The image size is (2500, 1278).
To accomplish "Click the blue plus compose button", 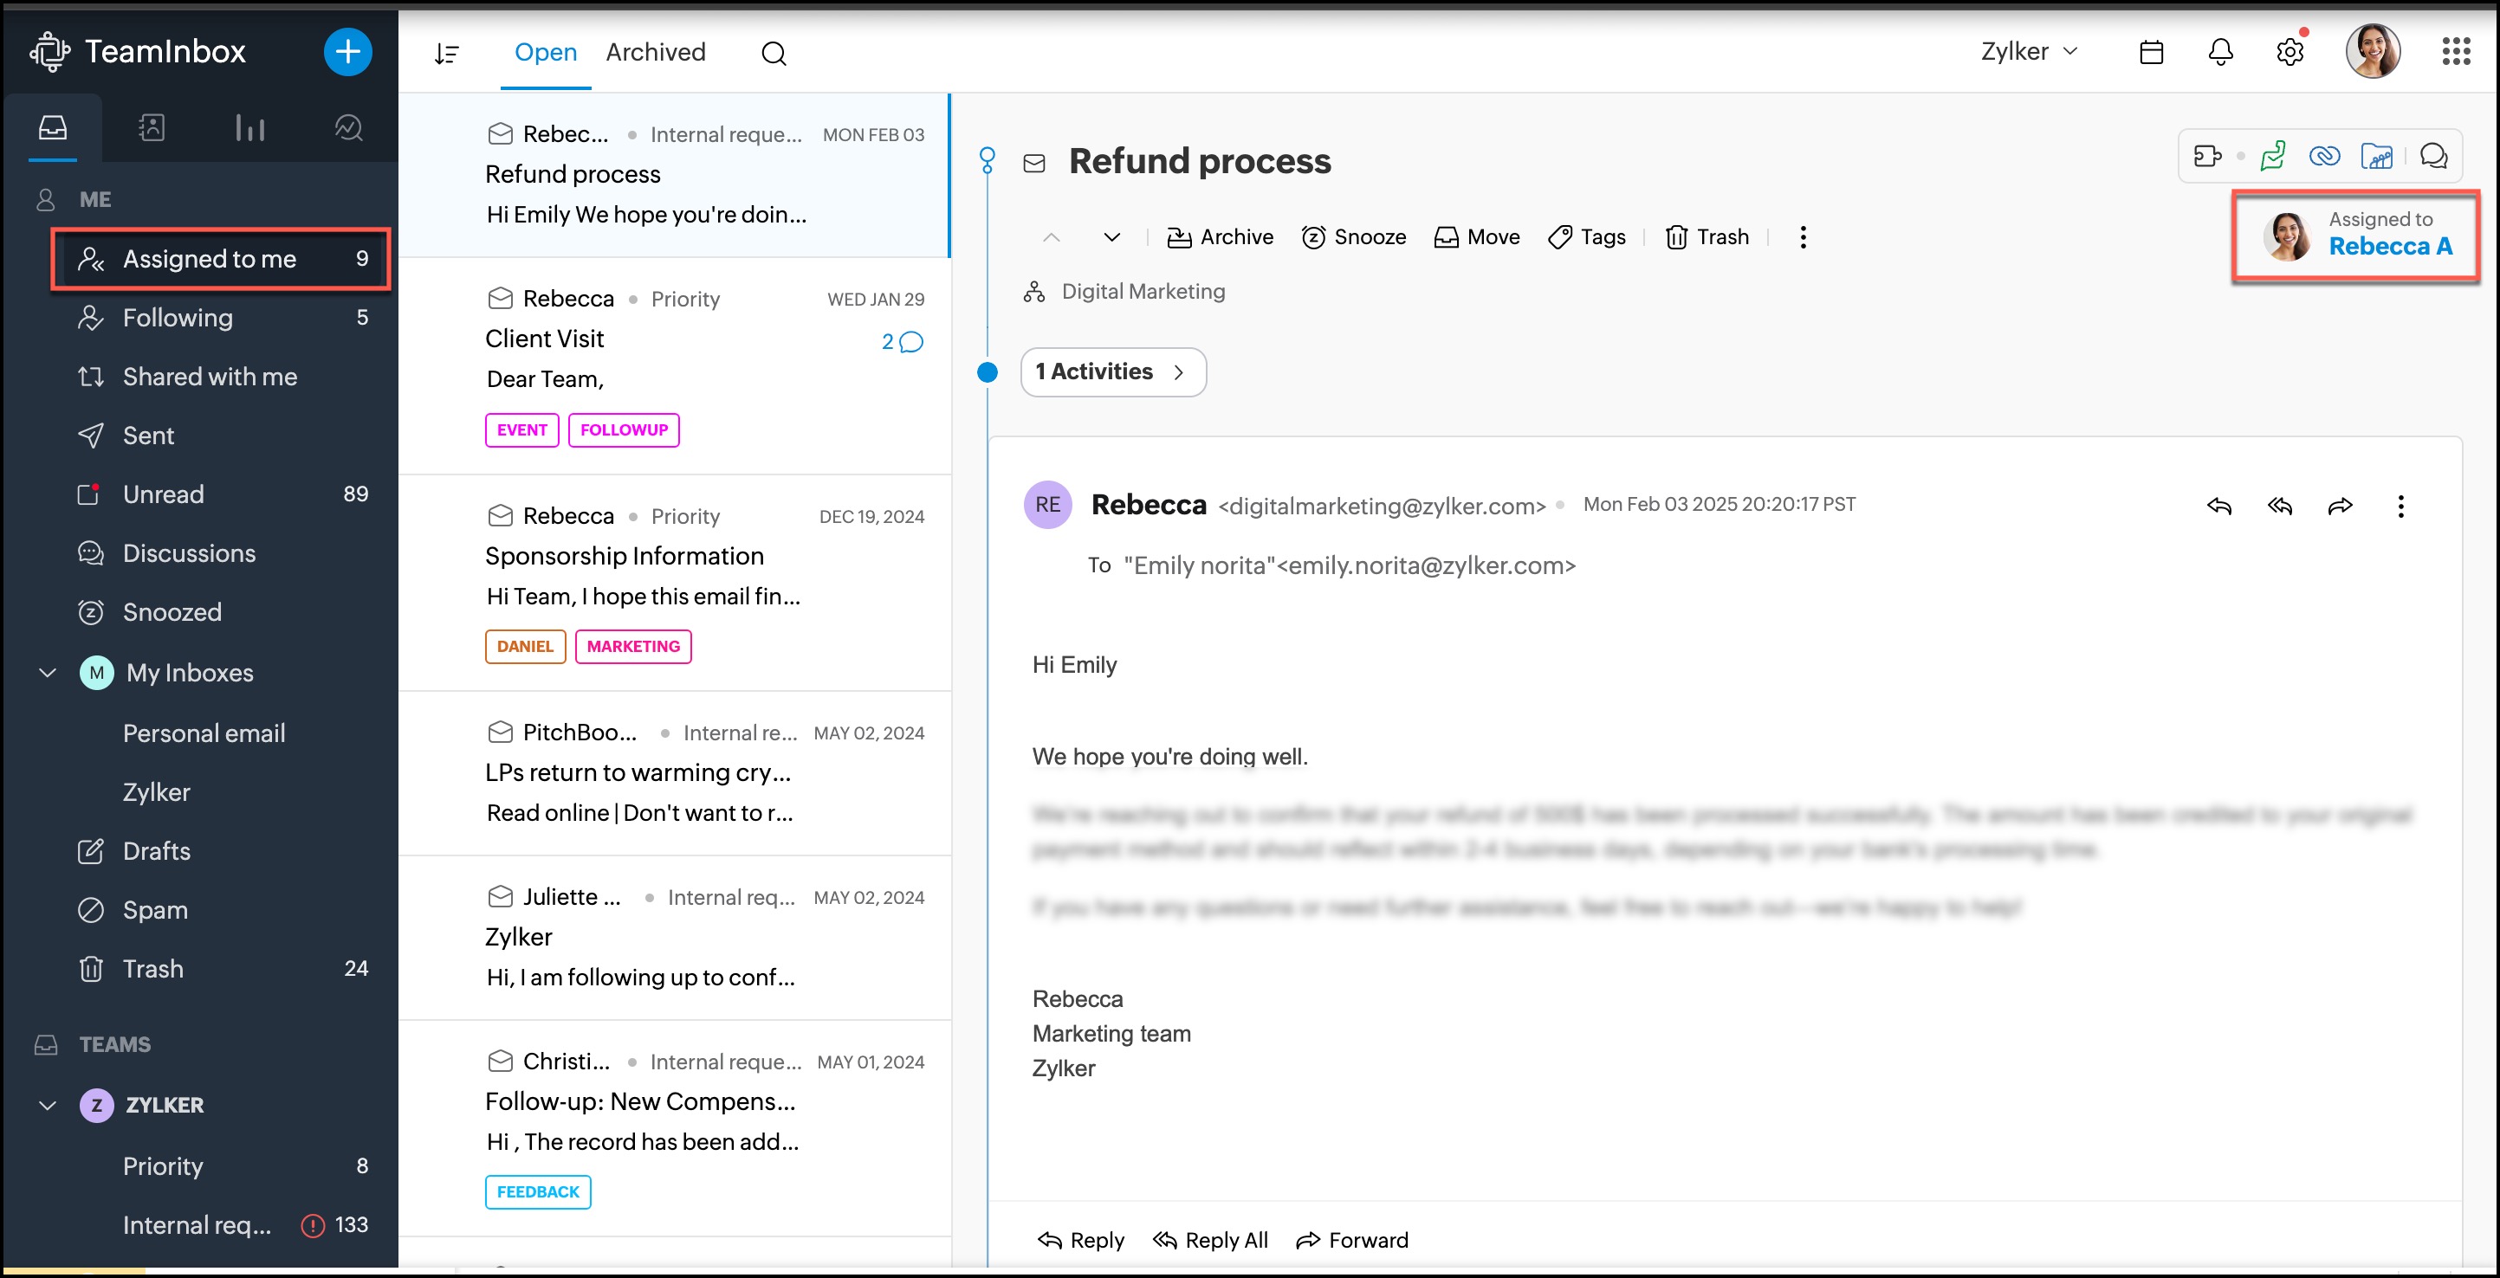I will (x=347, y=51).
